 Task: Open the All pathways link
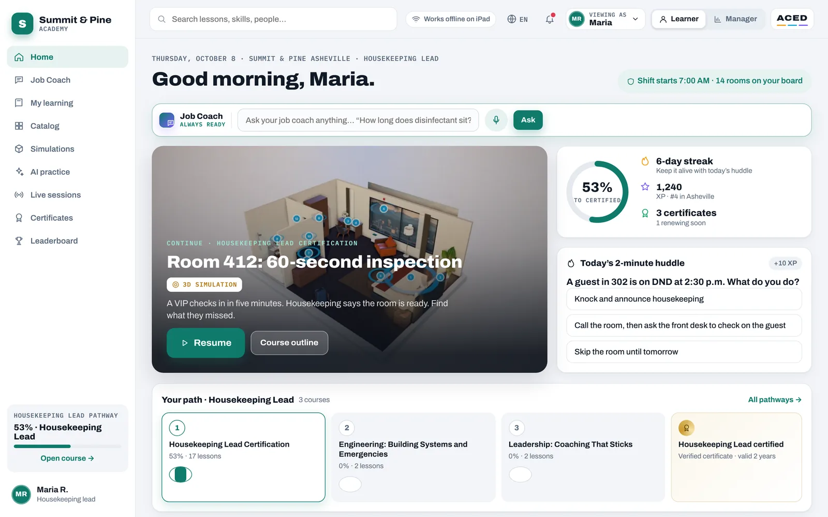tap(775, 400)
